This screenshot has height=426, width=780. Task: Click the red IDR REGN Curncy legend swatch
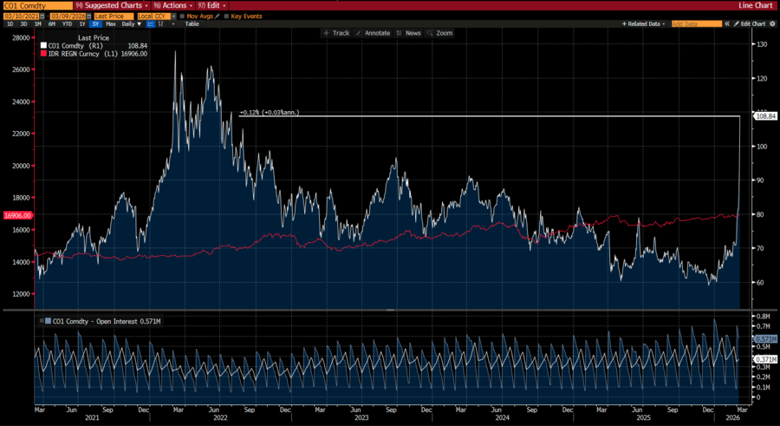[x=44, y=53]
